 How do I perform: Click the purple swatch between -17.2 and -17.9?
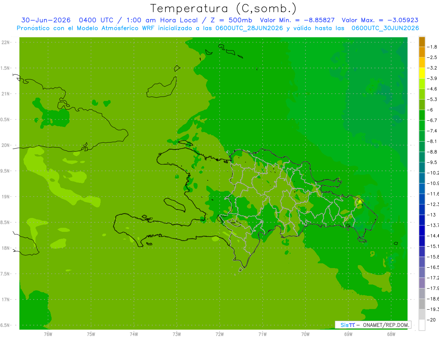click(422, 283)
